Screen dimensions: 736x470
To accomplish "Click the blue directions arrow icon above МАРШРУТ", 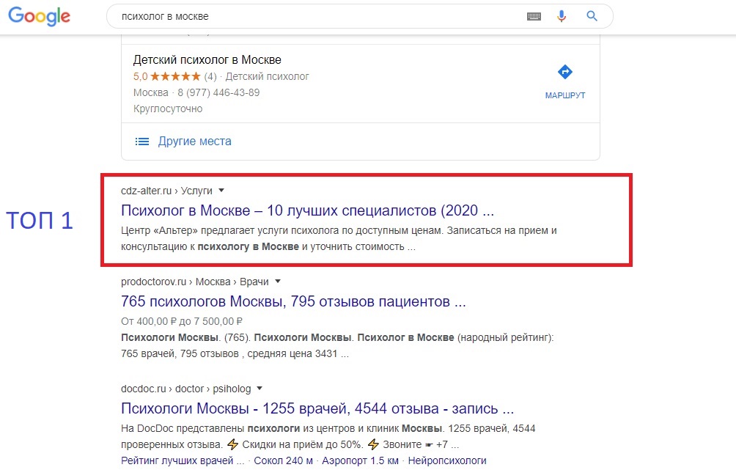I will click(x=564, y=71).
